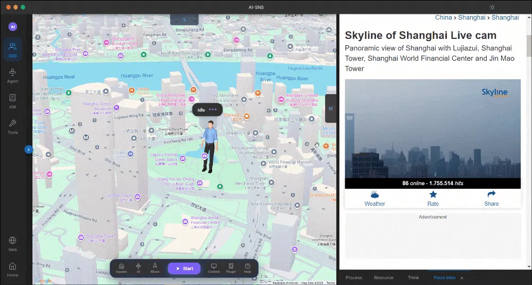The height and width of the screenshot is (285, 532).
Task: Switch to the Place Intro tab
Action: pos(444,278)
